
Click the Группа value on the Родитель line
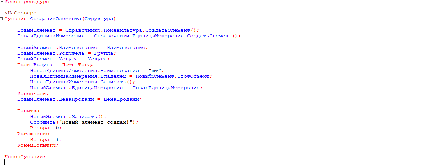click(x=104, y=53)
